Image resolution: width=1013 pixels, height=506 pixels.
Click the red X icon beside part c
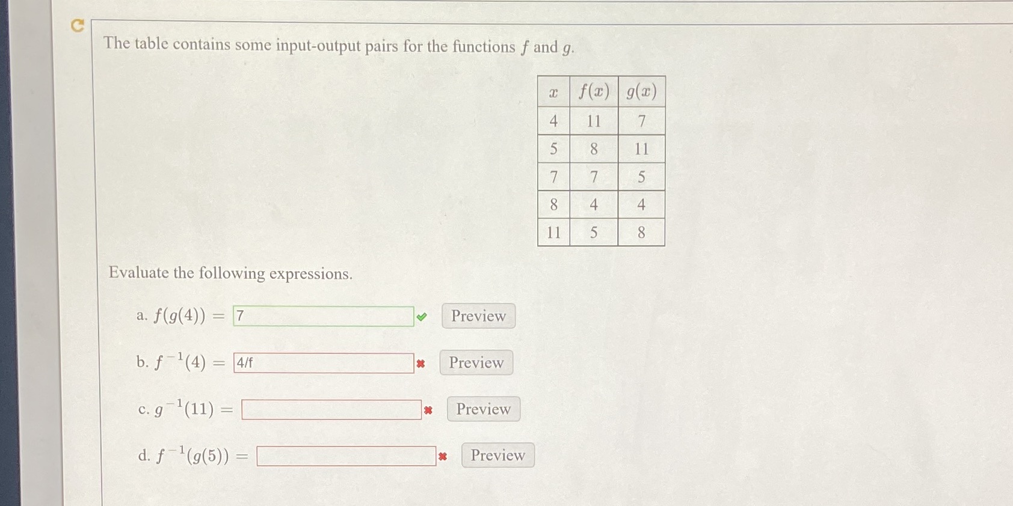pos(428,409)
